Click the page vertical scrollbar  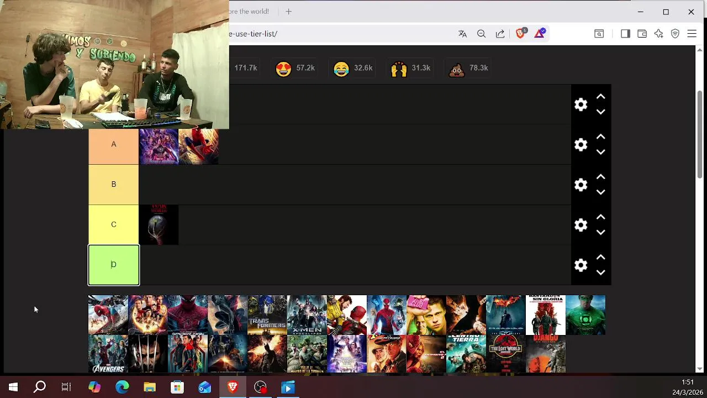coord(700,134)
